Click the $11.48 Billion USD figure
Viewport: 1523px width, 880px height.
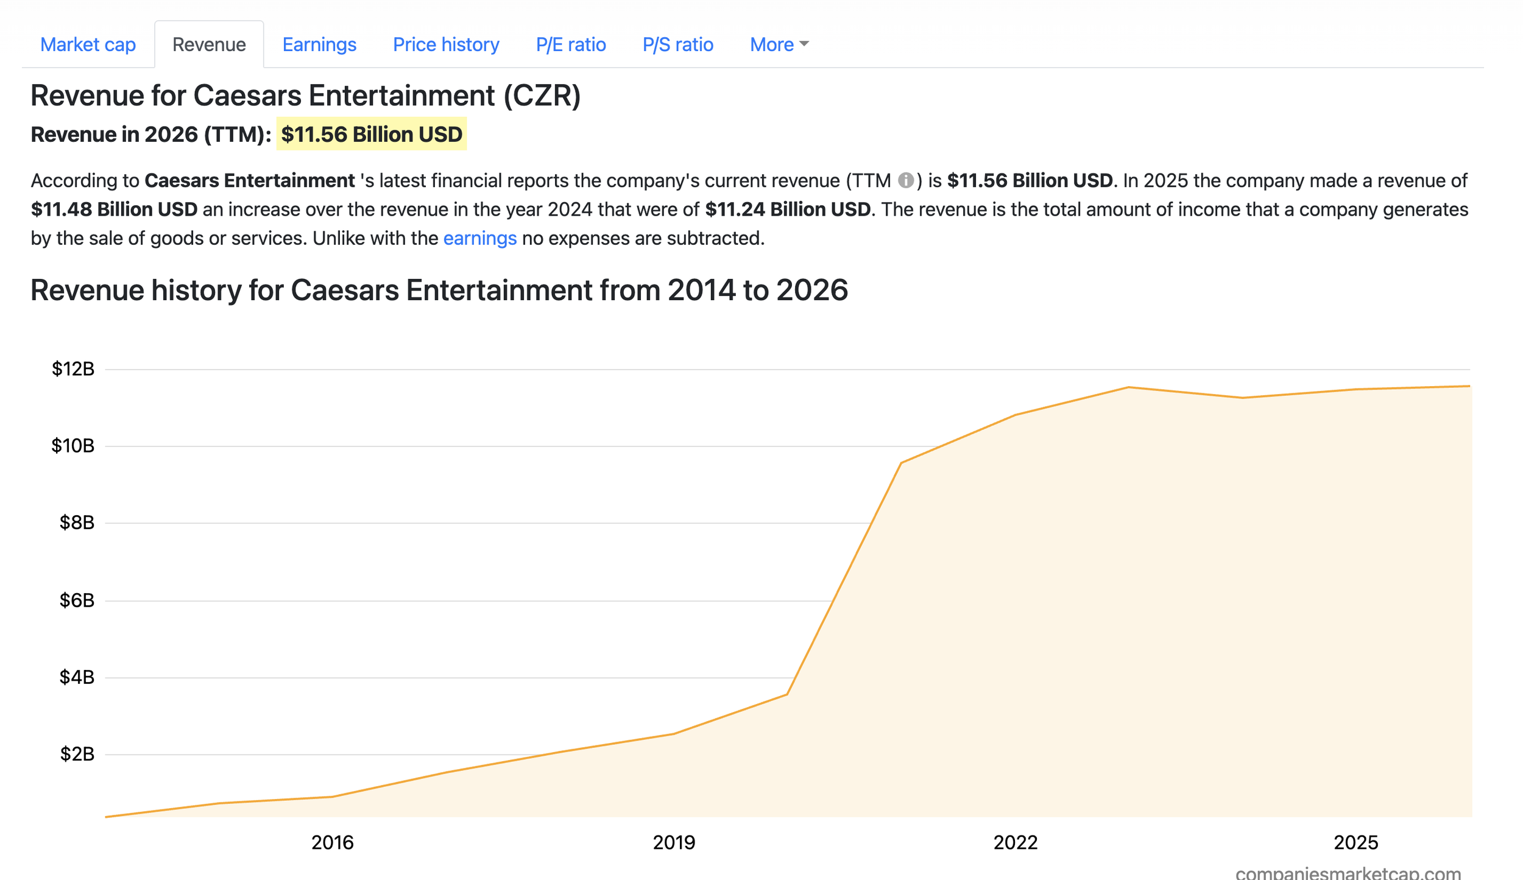tap(115, 209)
